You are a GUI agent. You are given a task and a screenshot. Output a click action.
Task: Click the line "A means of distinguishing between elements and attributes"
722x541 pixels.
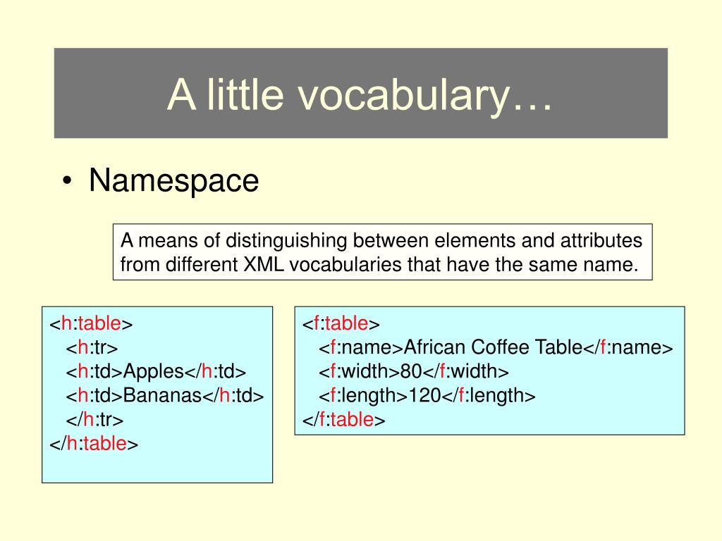tap(381, 241)
